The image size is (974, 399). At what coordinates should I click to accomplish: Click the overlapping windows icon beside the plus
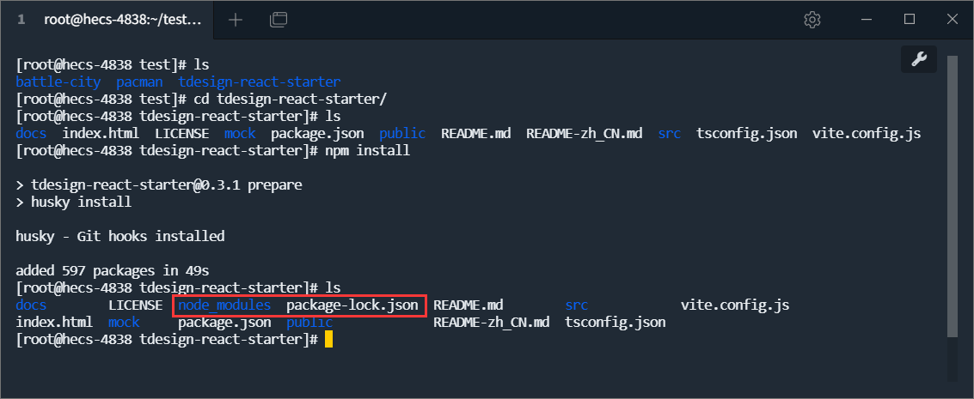(278, 19)
